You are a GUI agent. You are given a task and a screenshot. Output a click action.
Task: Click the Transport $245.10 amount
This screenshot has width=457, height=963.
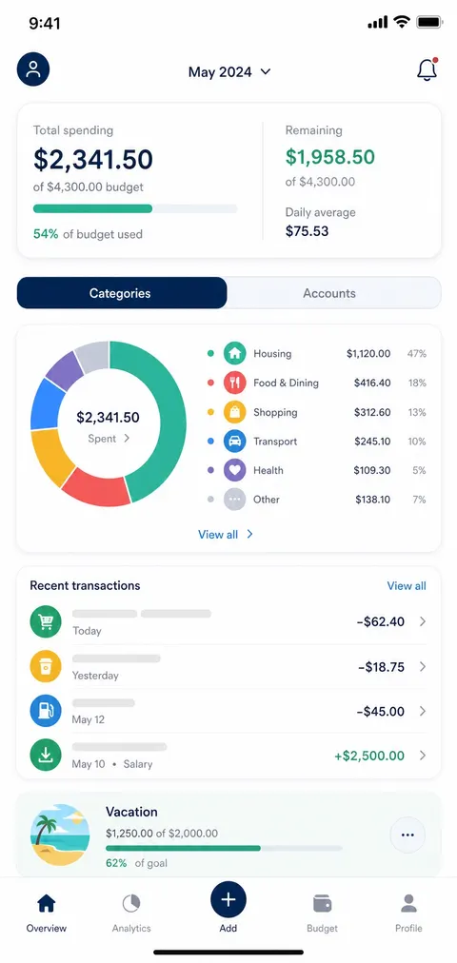point(372,441)
